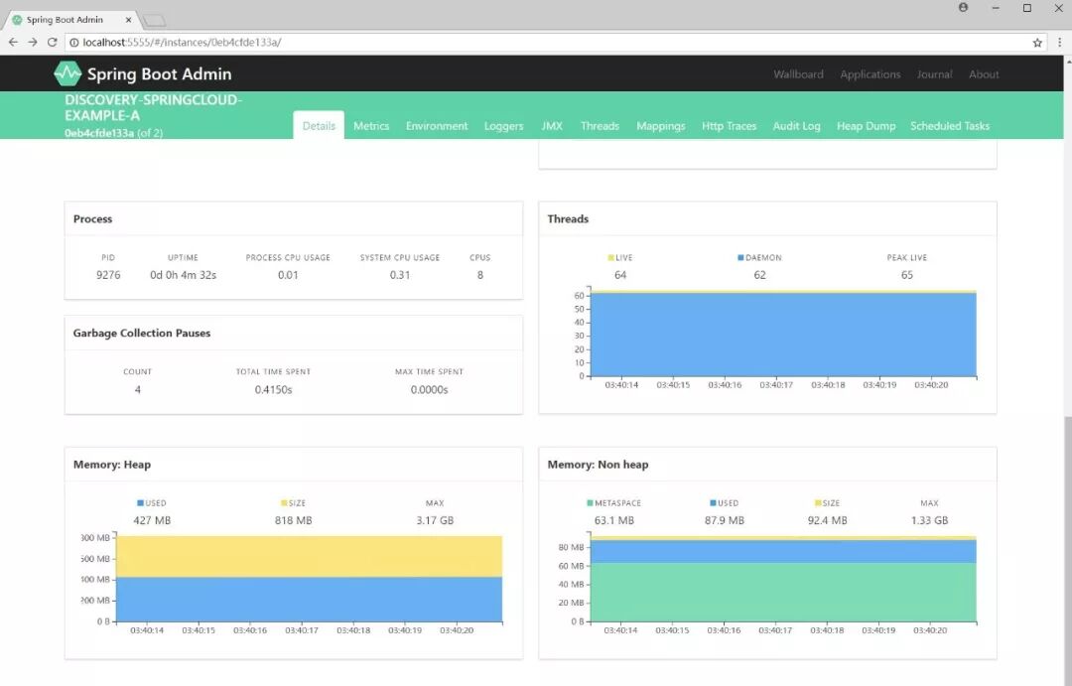Switch to the Environment tab
This screenshot has width=1072, height=686.
[x=436, y=126]
